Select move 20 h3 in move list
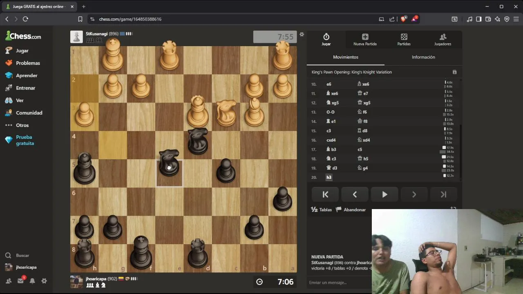 coord(329,177)
